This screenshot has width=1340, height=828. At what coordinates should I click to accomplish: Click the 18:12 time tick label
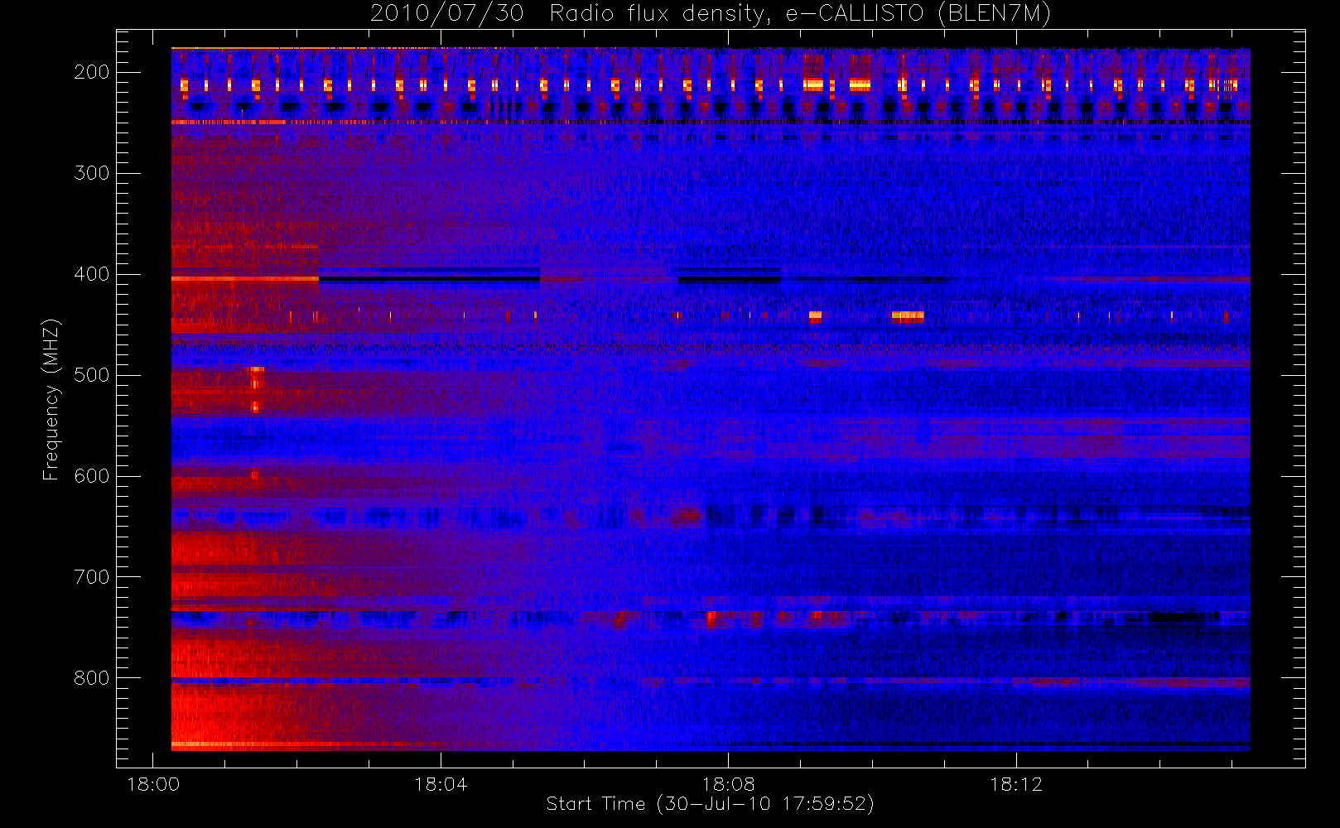(x=1016, y=784)
